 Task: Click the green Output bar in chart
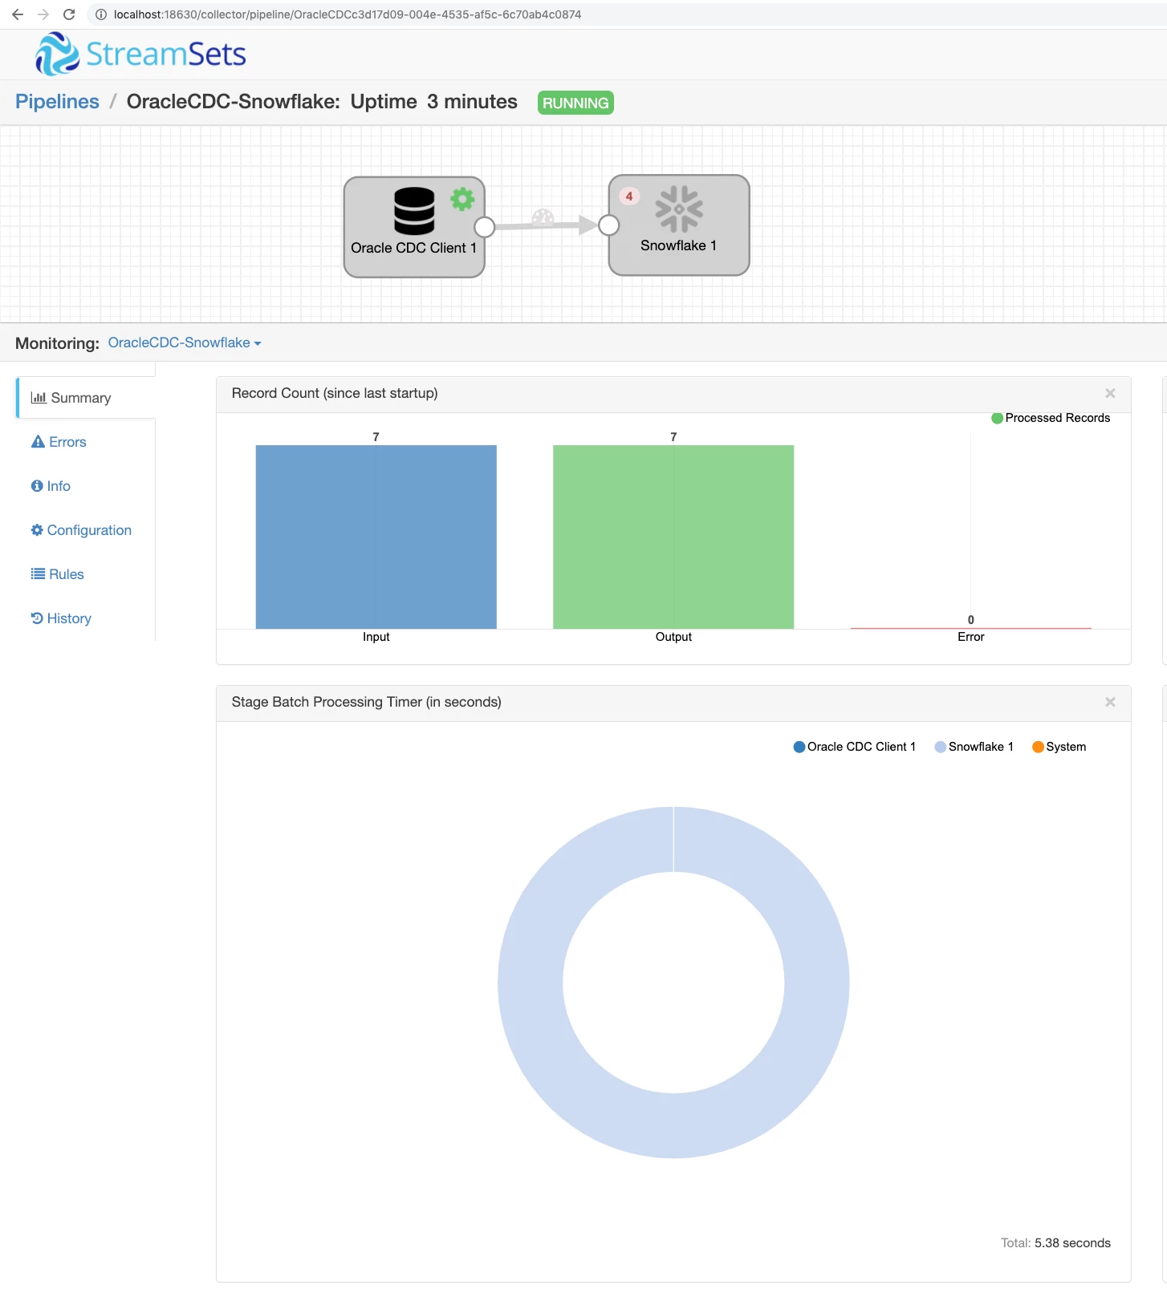pos(673,537)
